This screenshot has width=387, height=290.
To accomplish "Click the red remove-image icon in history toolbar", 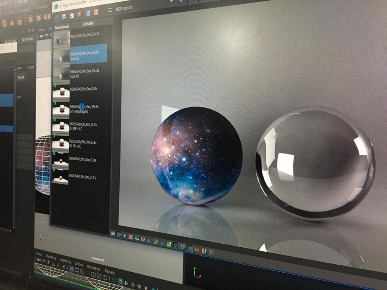I will (x=79, y=15).
